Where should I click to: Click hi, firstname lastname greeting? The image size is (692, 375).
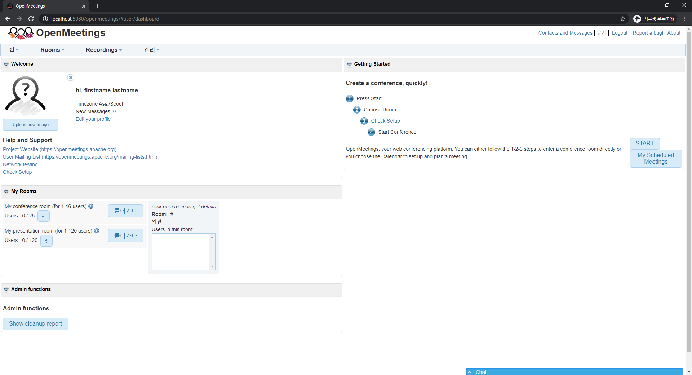[107, 91]
